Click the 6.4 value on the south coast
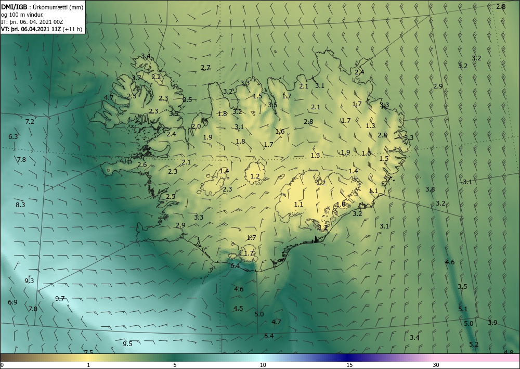 [235, 266]
